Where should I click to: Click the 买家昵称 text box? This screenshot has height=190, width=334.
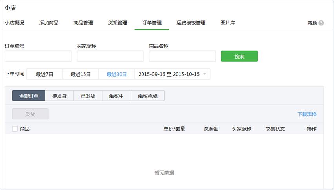pos(110,56)
